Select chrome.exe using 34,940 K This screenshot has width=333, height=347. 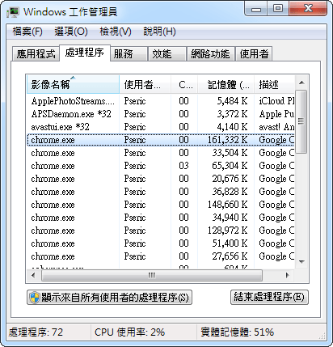click(161, 218)
